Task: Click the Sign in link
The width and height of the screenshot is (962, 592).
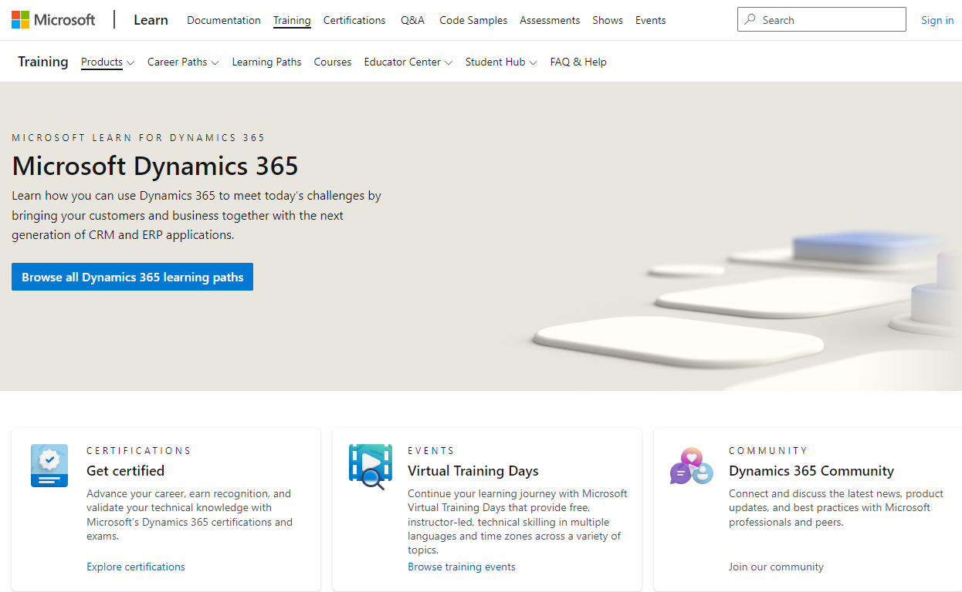Action: pyautogui.click(x=937, y=21)
